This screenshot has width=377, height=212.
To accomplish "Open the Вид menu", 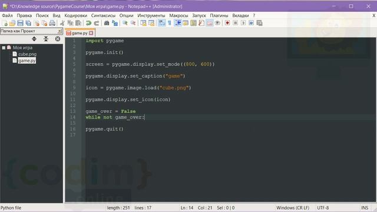I will click(x=57, y=15).
